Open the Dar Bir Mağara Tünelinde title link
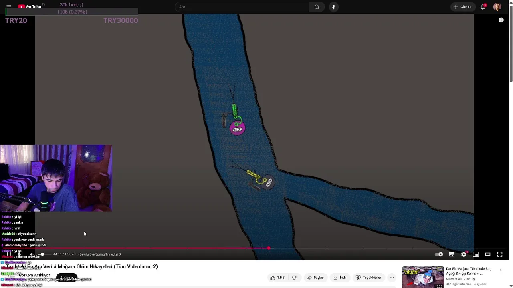513x288 pixels. tap(469, 271)
